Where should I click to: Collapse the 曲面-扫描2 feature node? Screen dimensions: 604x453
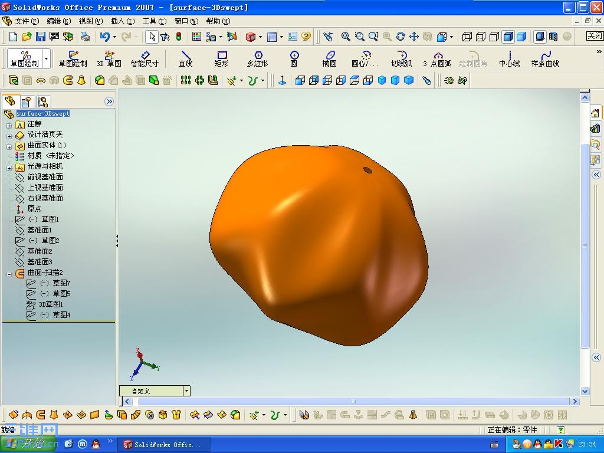9,274
